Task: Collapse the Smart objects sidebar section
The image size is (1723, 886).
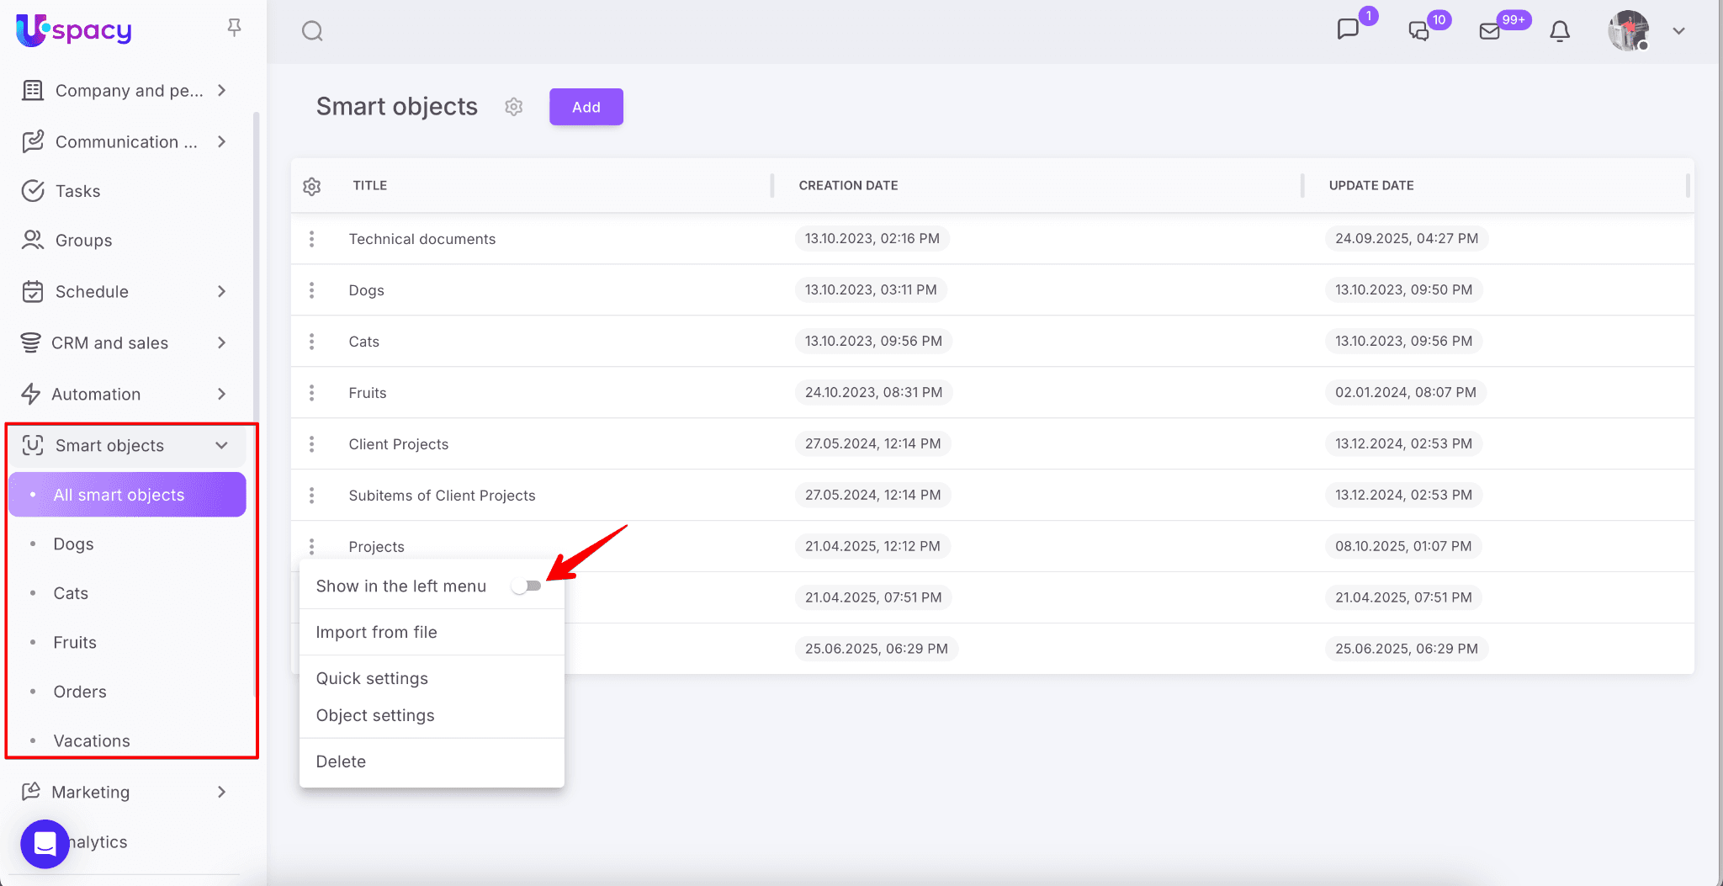Action: point(221,446)
